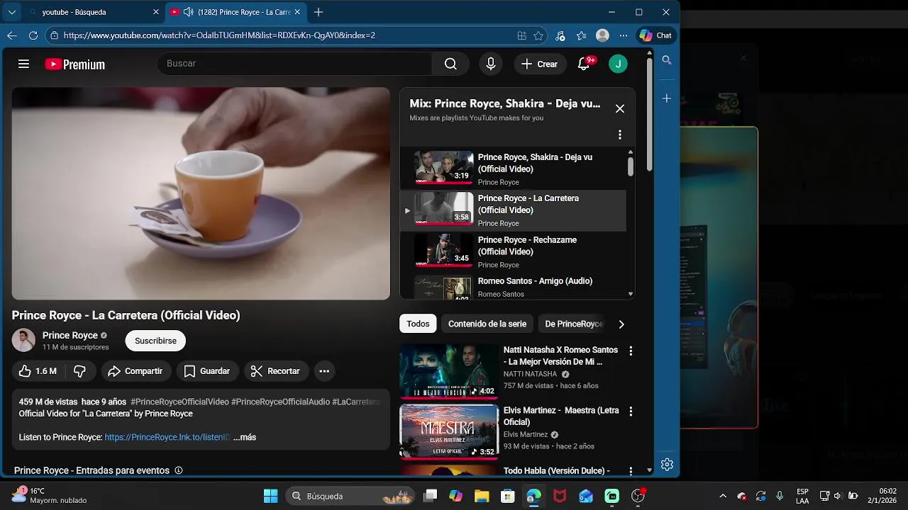Viewport: 908px width, 510px height.
Task: Open Windows Start menu
Action: (271, 496)
